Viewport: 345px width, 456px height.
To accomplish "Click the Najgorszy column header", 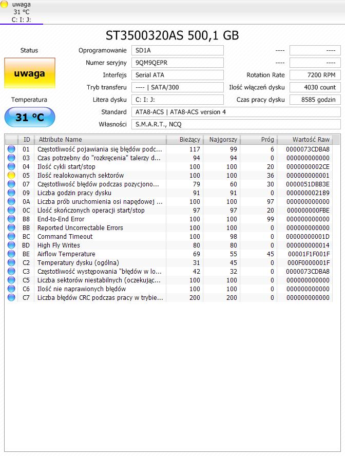I will [222, 140].
